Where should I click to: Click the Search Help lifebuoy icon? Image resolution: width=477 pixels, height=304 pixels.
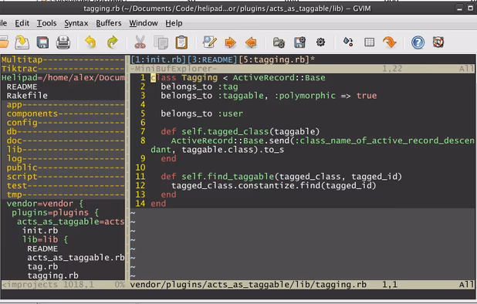click(438, 42)
